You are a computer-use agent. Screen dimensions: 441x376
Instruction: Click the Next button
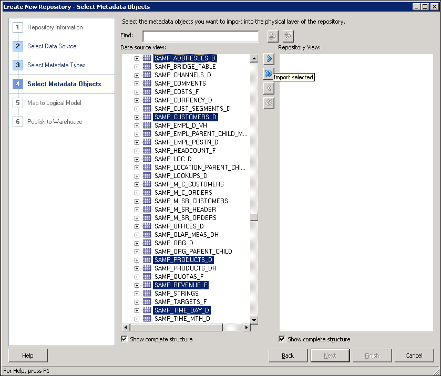[x=330, y=356]
